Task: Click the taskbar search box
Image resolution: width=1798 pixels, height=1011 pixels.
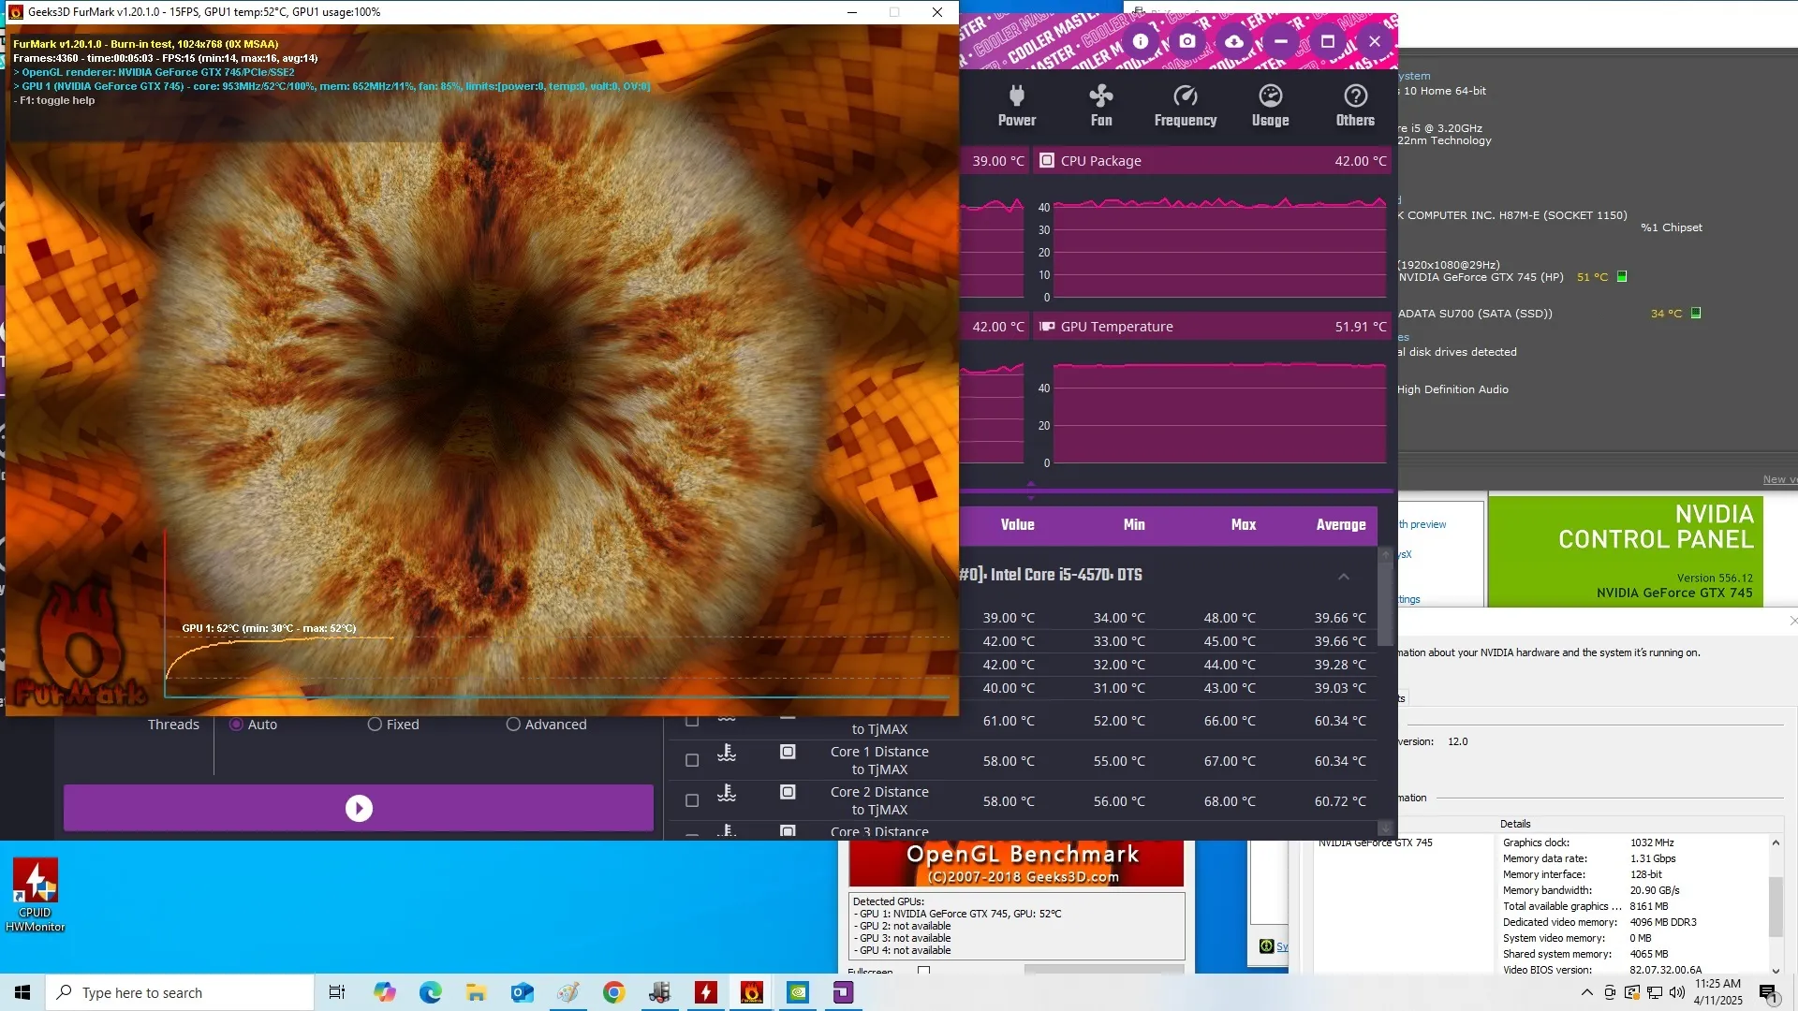Action: click(180, 992)
